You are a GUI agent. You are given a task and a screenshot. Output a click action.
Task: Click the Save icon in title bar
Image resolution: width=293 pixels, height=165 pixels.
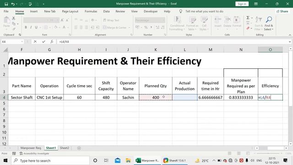point(6,4)
